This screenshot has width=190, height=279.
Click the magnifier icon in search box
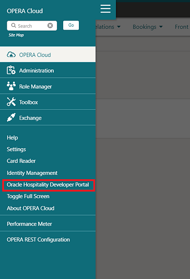pos(13,26)
